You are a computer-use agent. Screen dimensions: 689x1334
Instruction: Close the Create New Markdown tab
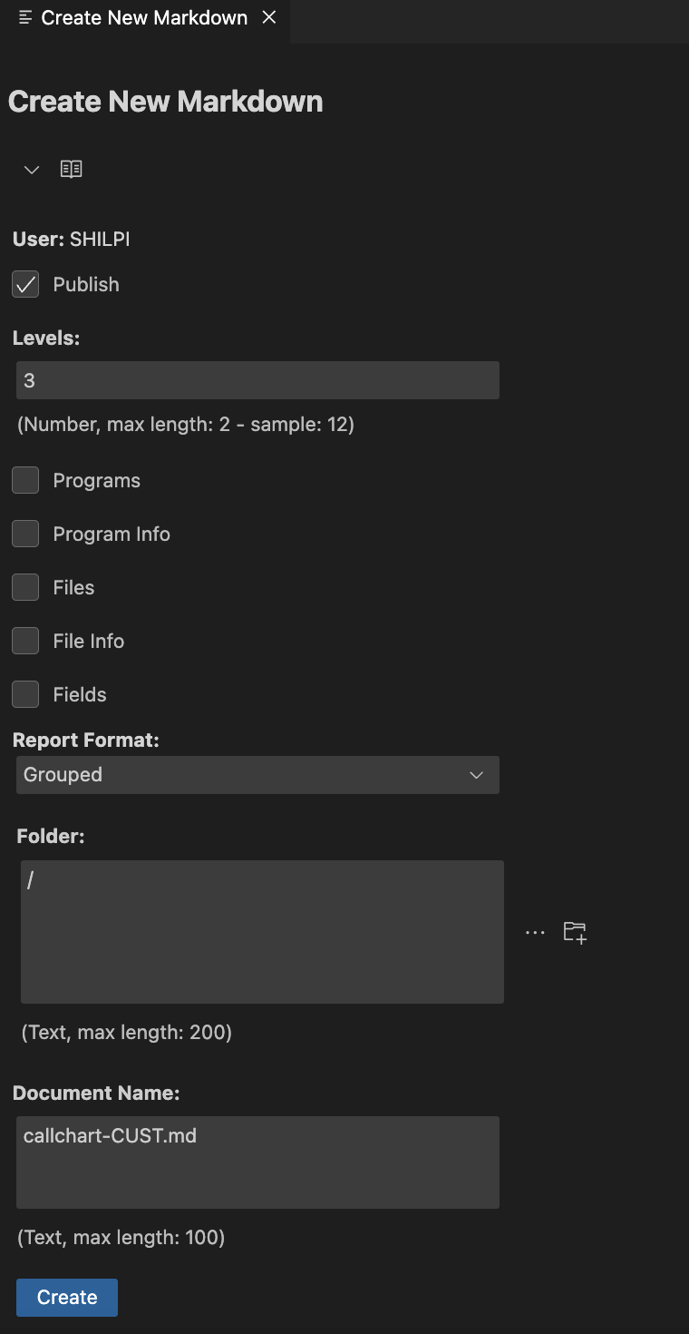click(269, 18)
